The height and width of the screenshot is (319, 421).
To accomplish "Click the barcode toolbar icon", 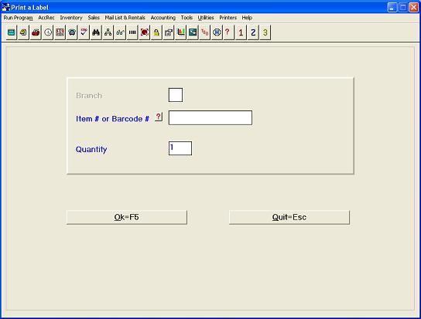I will click(132, 32).
